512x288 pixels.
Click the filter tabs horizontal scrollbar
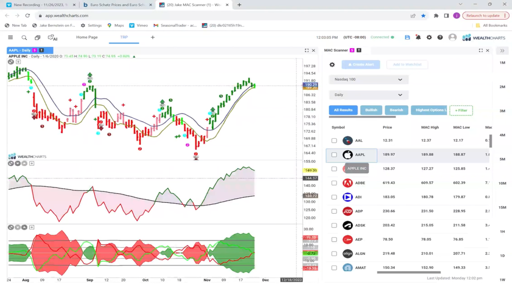(x=362, y=117)
